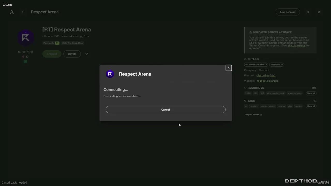Click the Respect Arena logo in the dialog
This screenshot has height=186, width=331.
(x=110, y=74)
